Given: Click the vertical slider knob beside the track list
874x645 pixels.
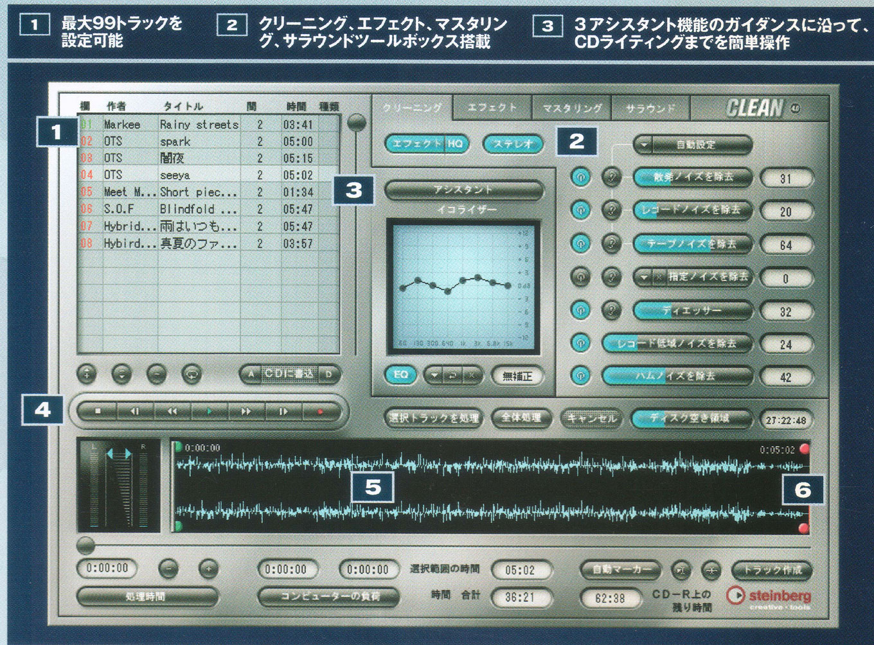Looking at the screenshot, I should coord(357,123).
